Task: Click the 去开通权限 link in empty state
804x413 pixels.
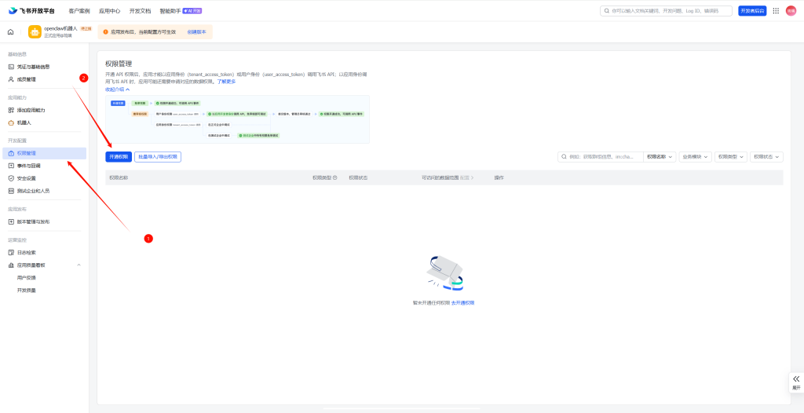Action: tap(462, 303)
